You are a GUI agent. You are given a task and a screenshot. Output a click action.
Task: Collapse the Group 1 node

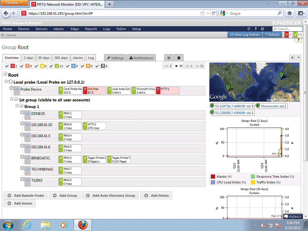17,106
